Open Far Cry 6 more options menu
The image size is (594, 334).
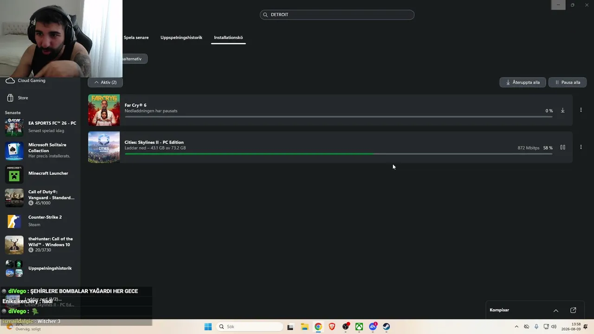click(x=581, y=110)
